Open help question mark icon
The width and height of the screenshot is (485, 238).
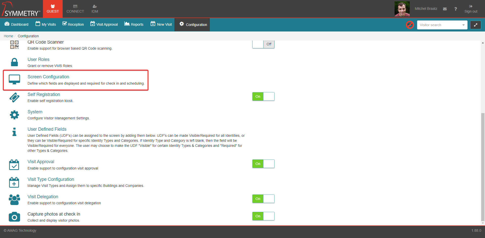click(x=456, y=9)
